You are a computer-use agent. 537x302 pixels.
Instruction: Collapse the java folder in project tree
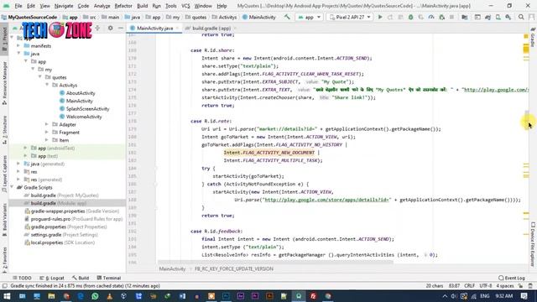coord(18,54)
